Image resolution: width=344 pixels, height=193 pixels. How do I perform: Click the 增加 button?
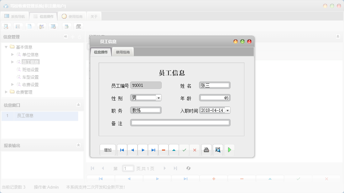click(107, 150)
